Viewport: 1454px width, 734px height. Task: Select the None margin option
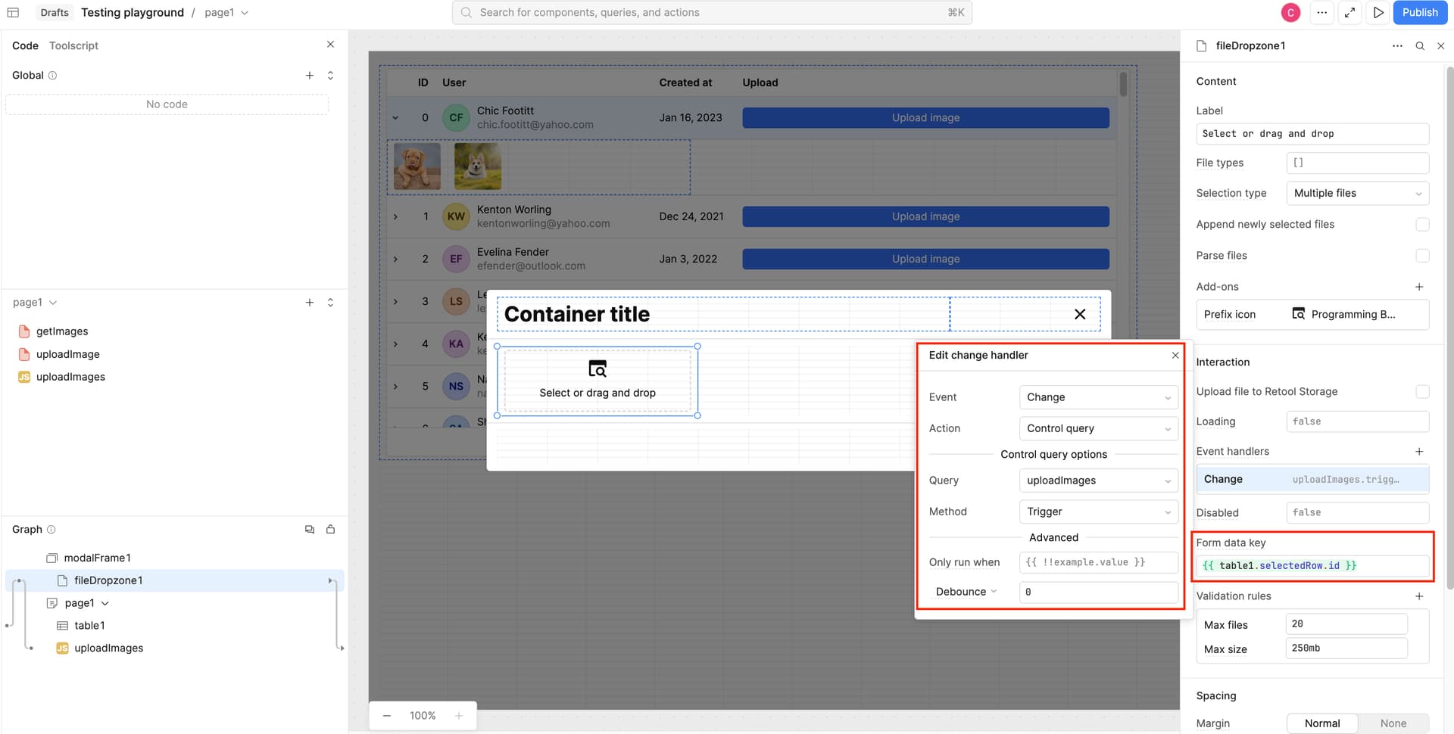coord(1393,723)
